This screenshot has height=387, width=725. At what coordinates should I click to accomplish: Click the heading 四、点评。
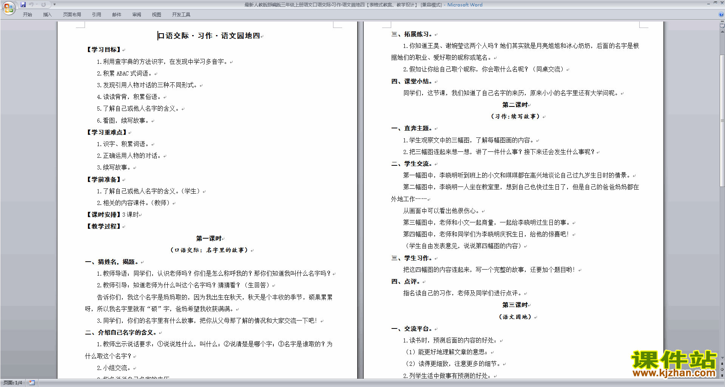406,282
